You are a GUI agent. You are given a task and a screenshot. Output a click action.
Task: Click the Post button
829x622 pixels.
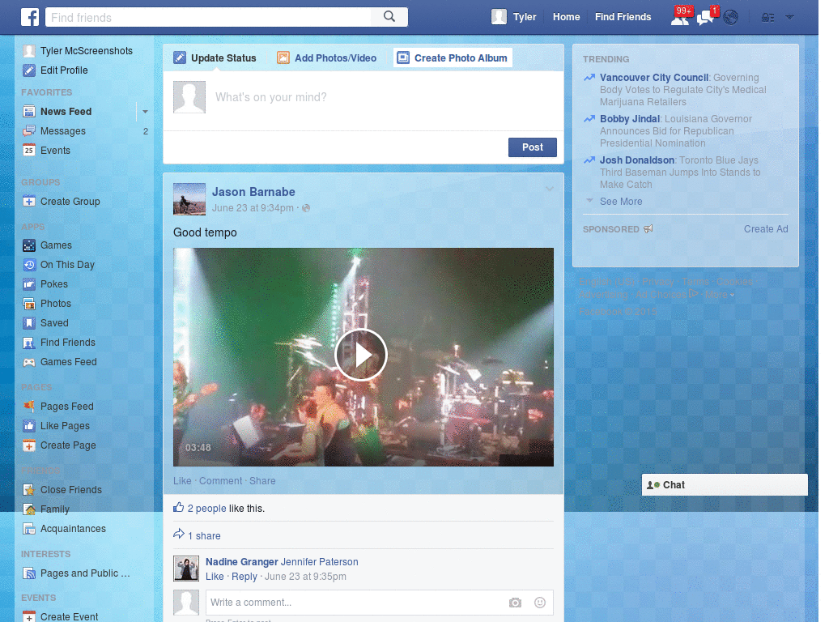point(533,147)
